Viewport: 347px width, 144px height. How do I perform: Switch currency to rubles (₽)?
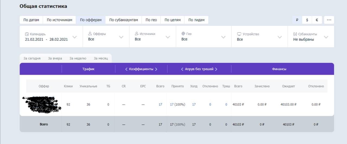click(x=297, y=20)
